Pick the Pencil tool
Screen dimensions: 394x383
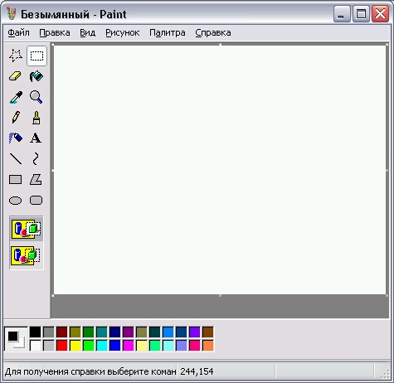click(x=16, y=118)
